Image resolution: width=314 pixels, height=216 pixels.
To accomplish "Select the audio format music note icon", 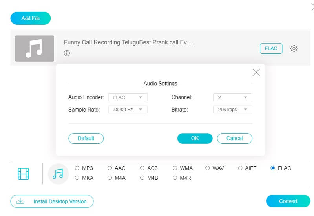I will (x=58, y=174).
